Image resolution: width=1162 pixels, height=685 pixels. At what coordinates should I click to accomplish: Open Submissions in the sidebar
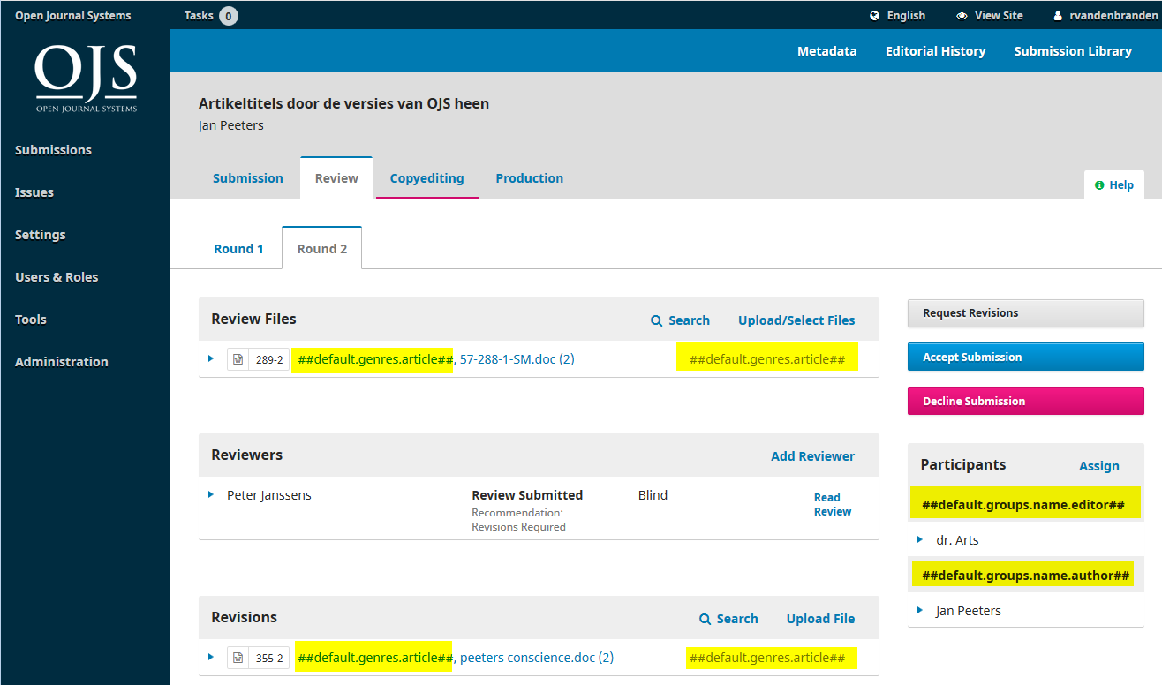(54, 150)
